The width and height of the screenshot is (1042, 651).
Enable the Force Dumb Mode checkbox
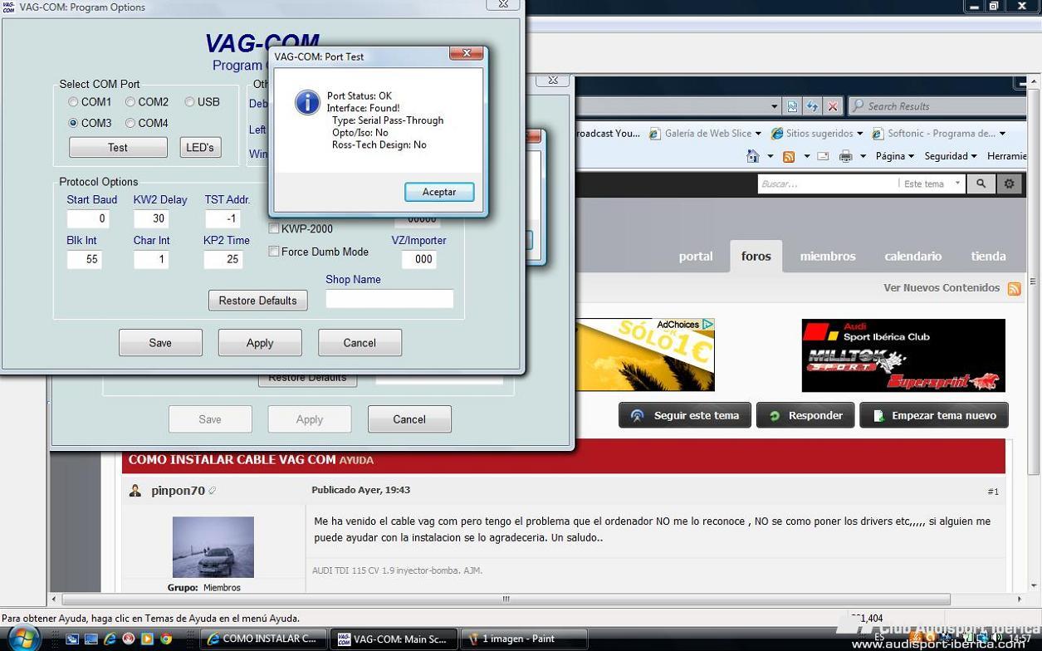[x=274, y=252]
